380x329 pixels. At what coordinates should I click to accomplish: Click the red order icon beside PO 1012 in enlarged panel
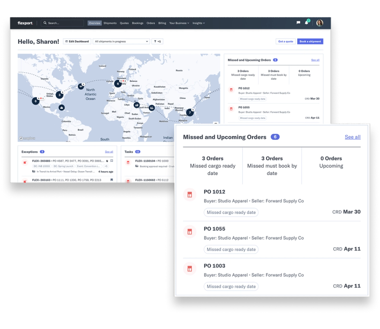(190, 194)
